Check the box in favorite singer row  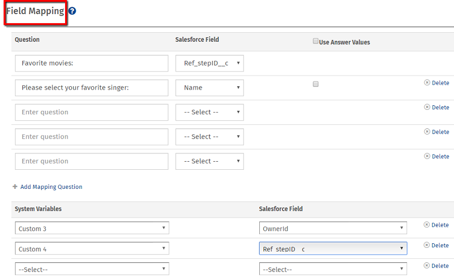[316, 84]
